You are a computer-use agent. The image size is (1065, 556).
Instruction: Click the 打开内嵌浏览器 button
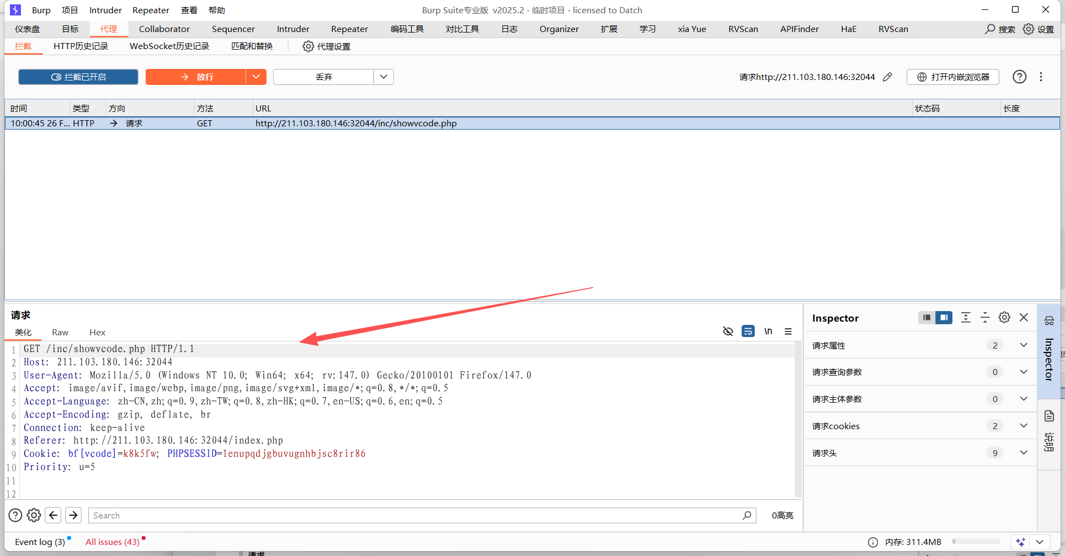953,77
